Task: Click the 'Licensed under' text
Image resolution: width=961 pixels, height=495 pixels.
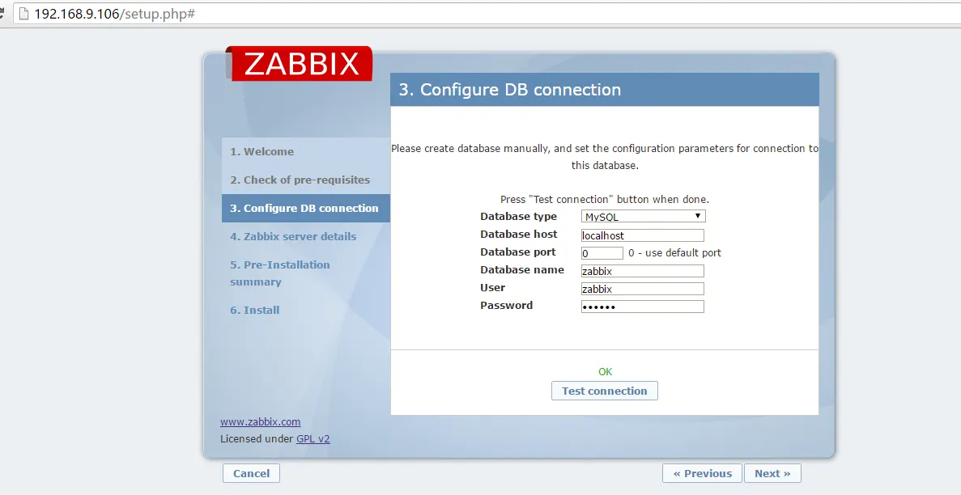Action: tap(257, 438)
